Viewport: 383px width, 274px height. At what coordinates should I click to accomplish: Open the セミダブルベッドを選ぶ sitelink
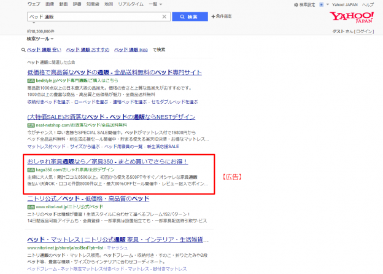point(174,102)
